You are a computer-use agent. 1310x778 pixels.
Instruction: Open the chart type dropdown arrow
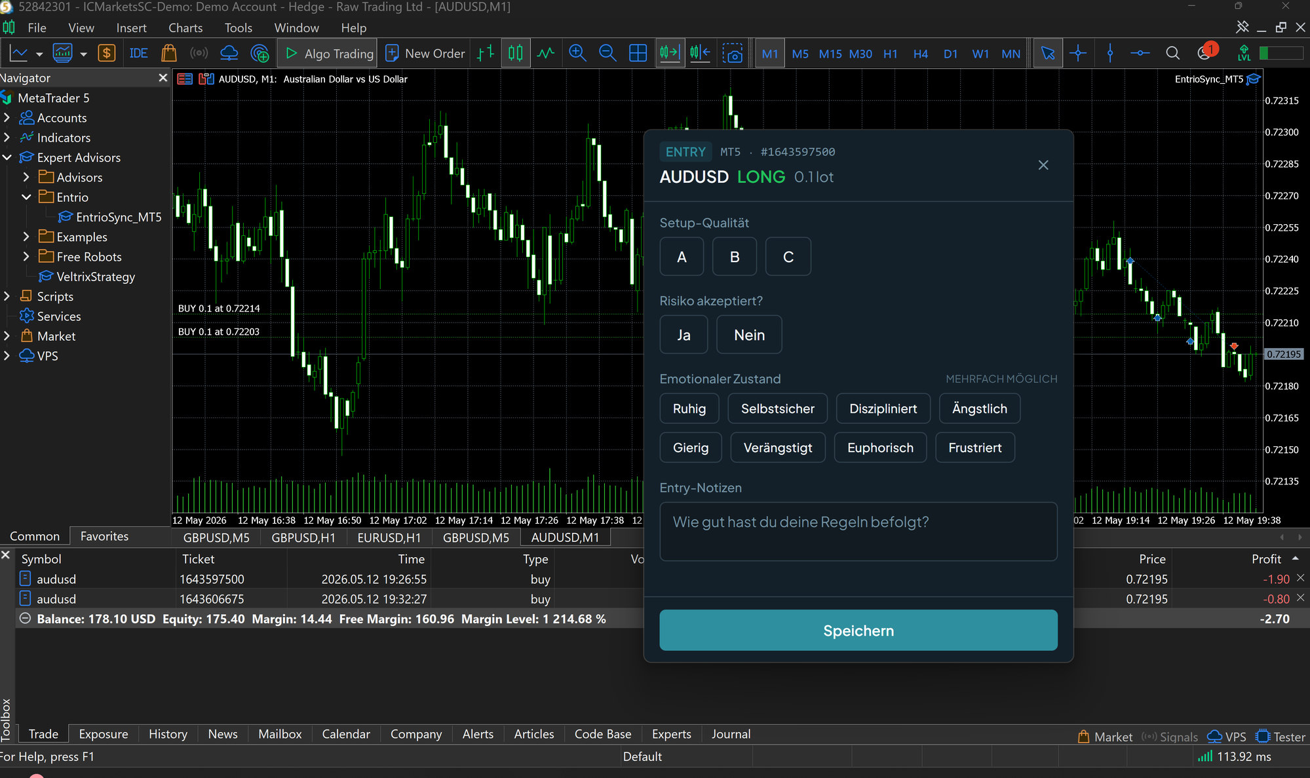pos(39,54)
